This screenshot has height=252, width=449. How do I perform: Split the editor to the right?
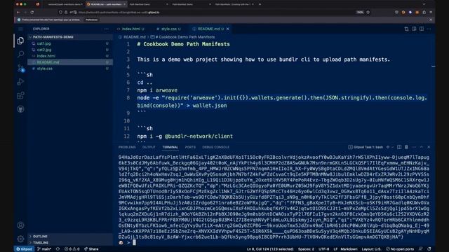[422, 29]
